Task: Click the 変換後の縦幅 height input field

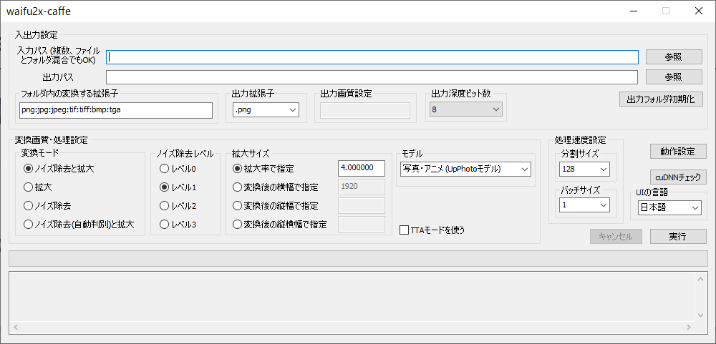Action: (362, 205)
